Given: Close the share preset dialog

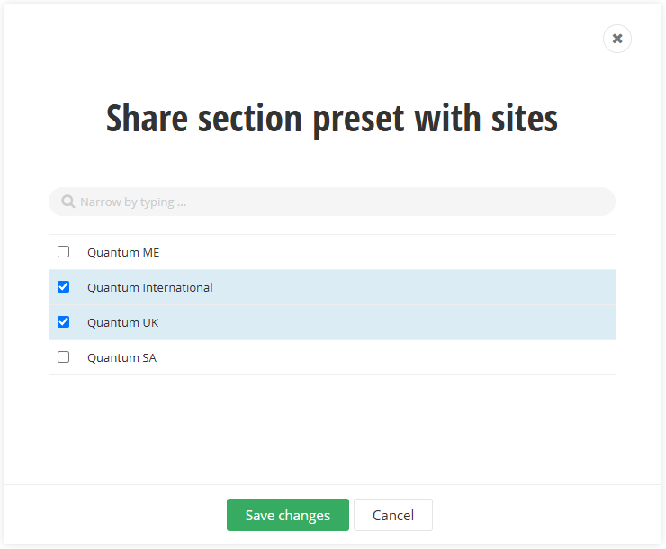Looking at the screenshot, I should pyautogui.click(x=617, y=39).
